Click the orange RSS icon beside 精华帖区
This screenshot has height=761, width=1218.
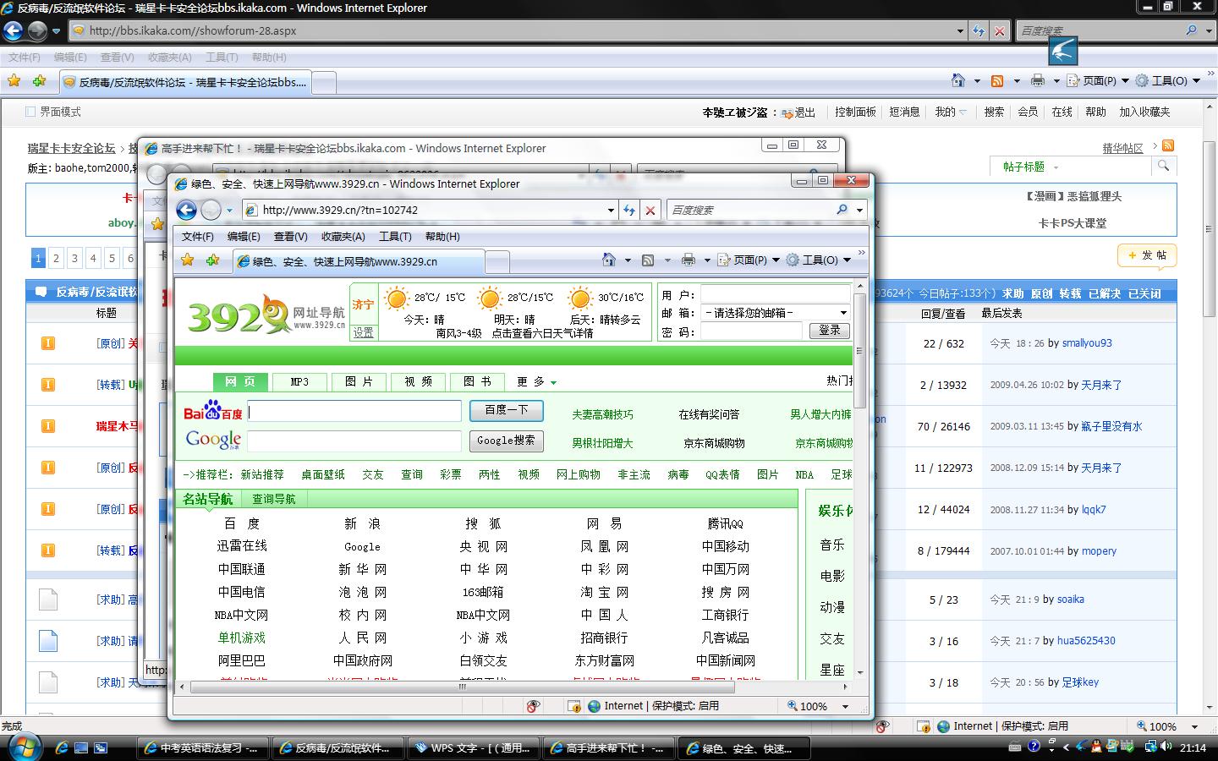[x=1168, y=146]
